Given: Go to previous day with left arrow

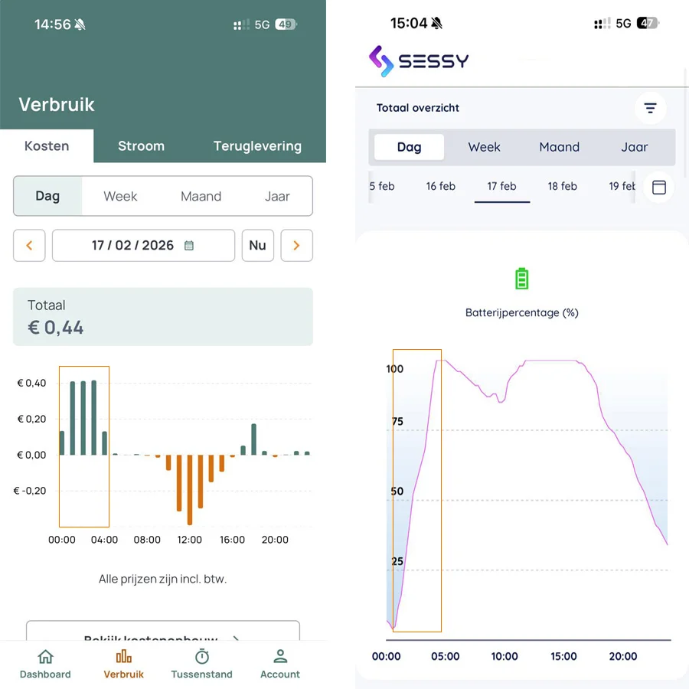Looking at the screenshot, I should pyautogui.click(x=29, y=246).
